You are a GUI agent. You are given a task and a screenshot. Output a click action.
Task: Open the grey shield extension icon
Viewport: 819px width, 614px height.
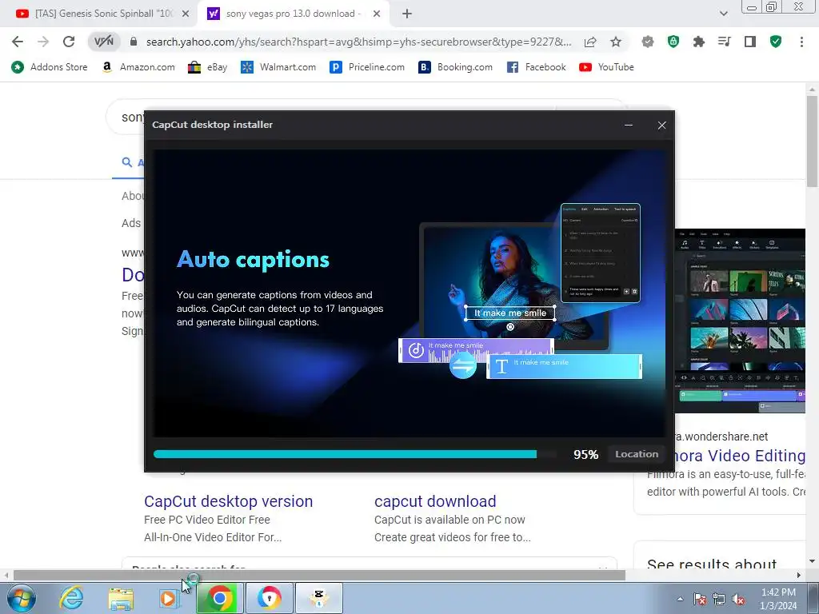pos(648,42)
